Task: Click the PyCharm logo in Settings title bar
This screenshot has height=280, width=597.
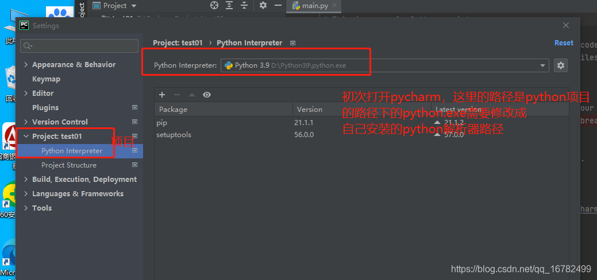Action: click(24, 25)
